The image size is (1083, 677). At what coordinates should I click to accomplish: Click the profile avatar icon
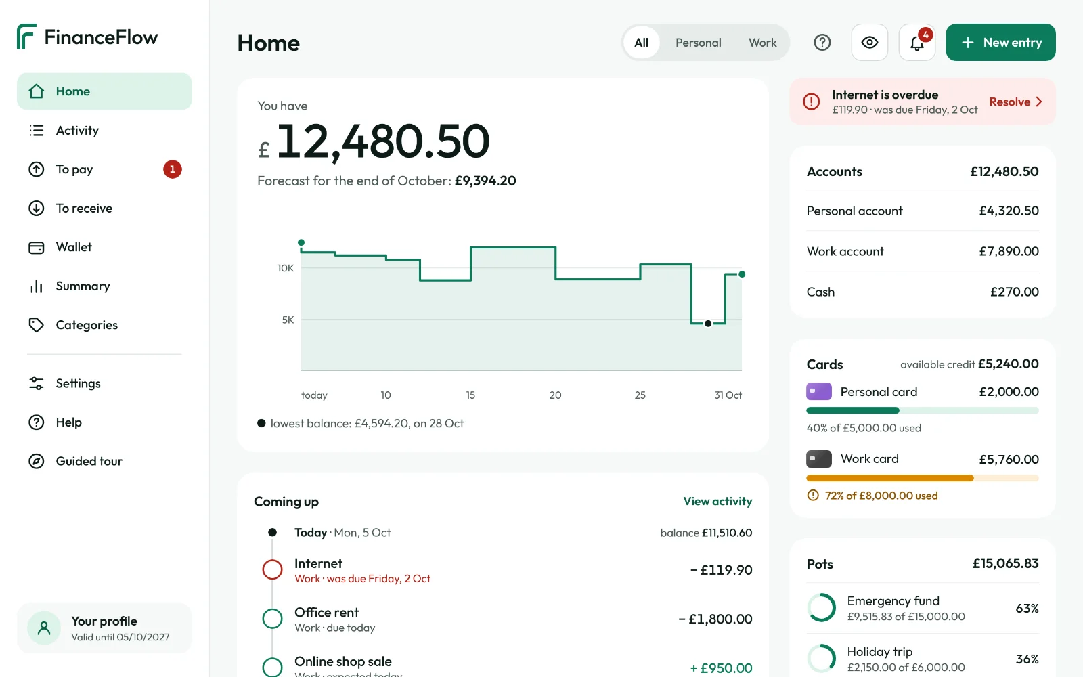coord(44,628)
